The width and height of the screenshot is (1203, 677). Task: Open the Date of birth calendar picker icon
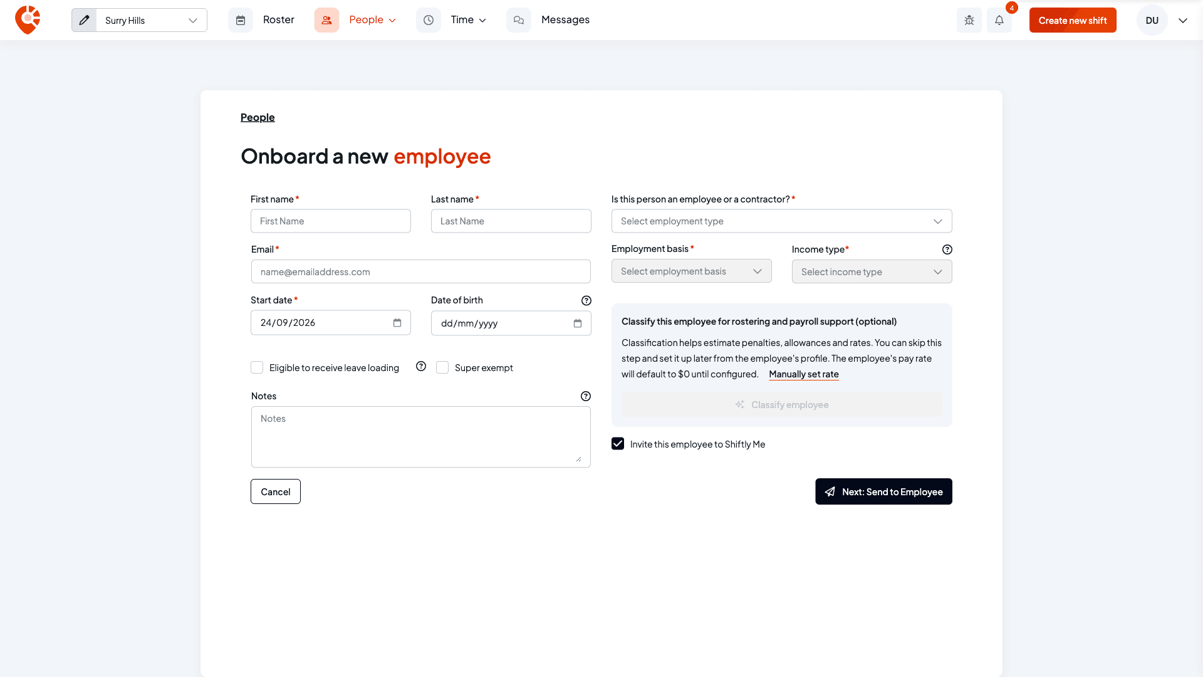click(578, 323)
